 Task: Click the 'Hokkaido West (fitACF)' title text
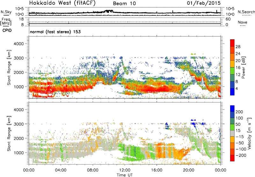(x=62, y=3)
